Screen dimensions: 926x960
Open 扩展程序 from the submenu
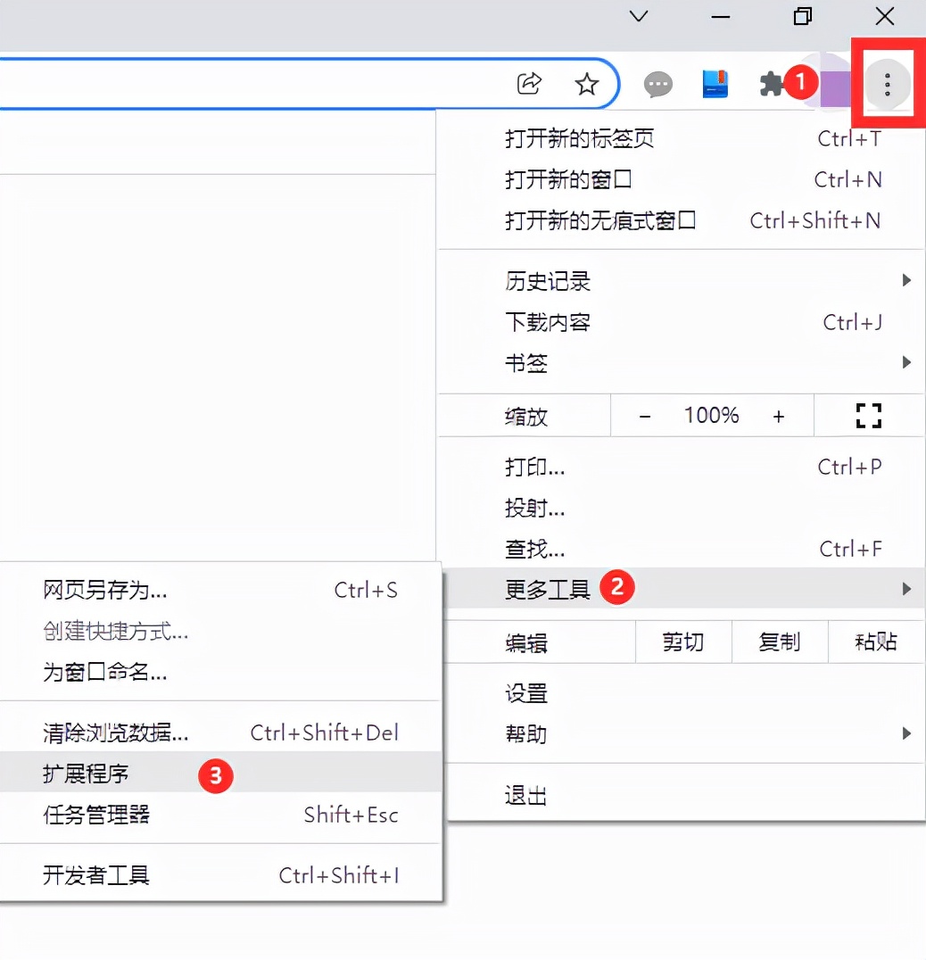pos(220,774)
